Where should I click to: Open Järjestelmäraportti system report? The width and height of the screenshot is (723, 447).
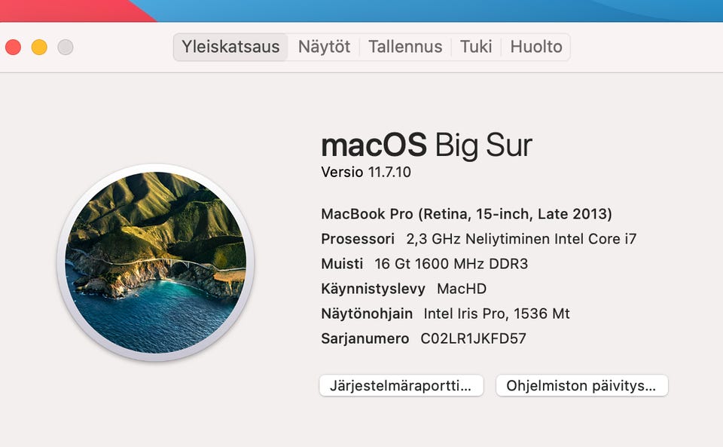[401, 386]
